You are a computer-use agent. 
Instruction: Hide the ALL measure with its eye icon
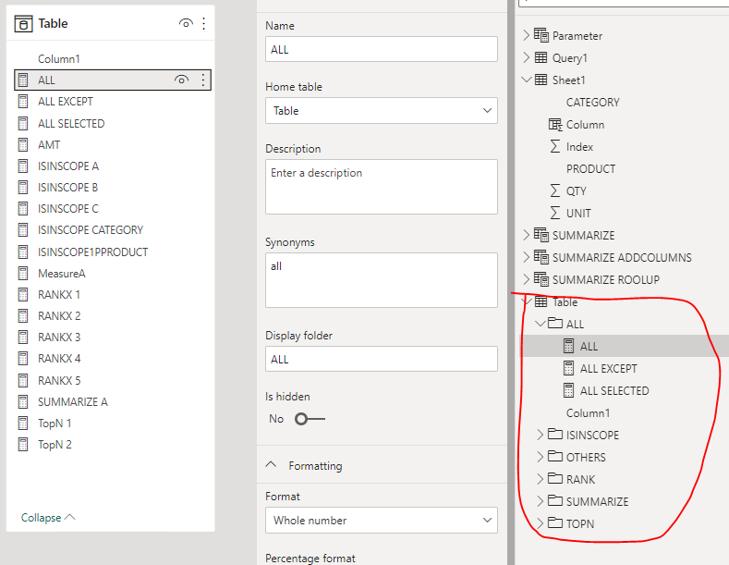pos(182,80)
